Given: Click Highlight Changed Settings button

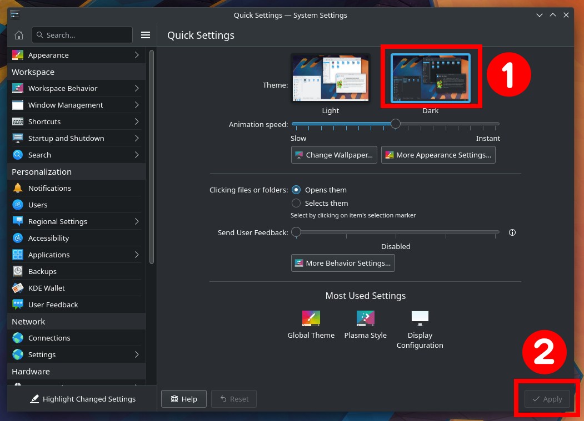Looking at the screenshot, I should 83,399.
